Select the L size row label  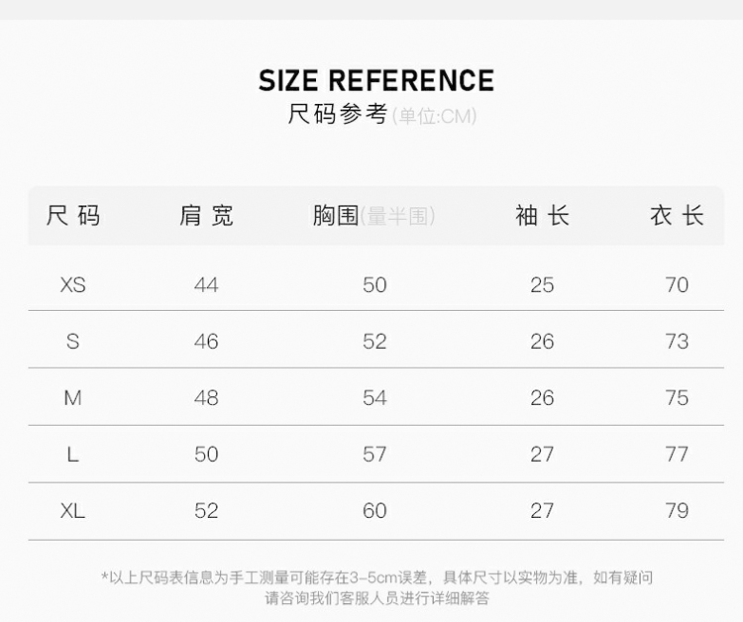73,455
